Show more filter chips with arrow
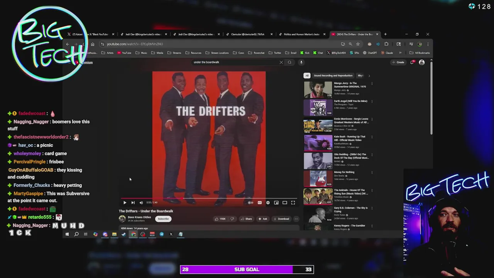This screenshot has width=494, height=278. pyautogui.click(x=369, y=76)
